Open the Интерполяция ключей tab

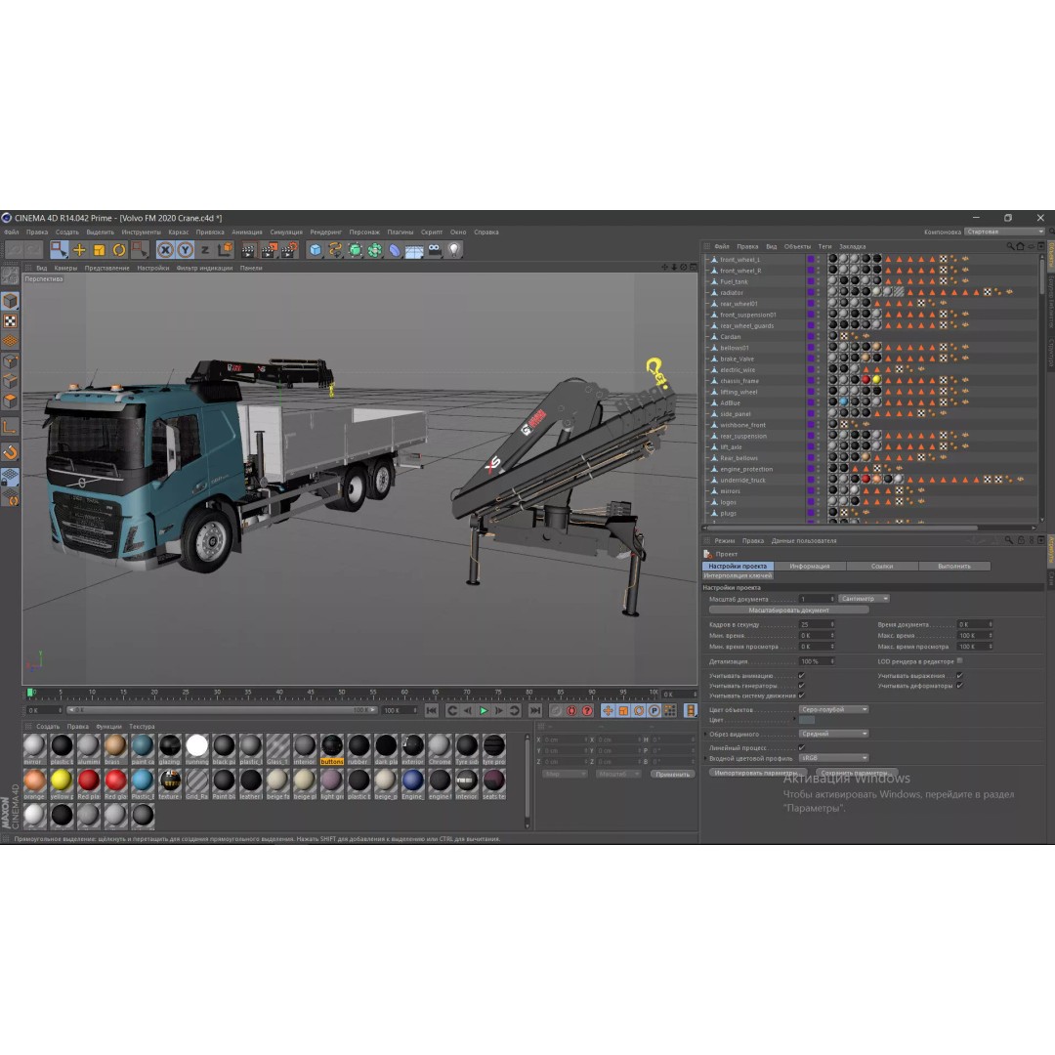738,575
